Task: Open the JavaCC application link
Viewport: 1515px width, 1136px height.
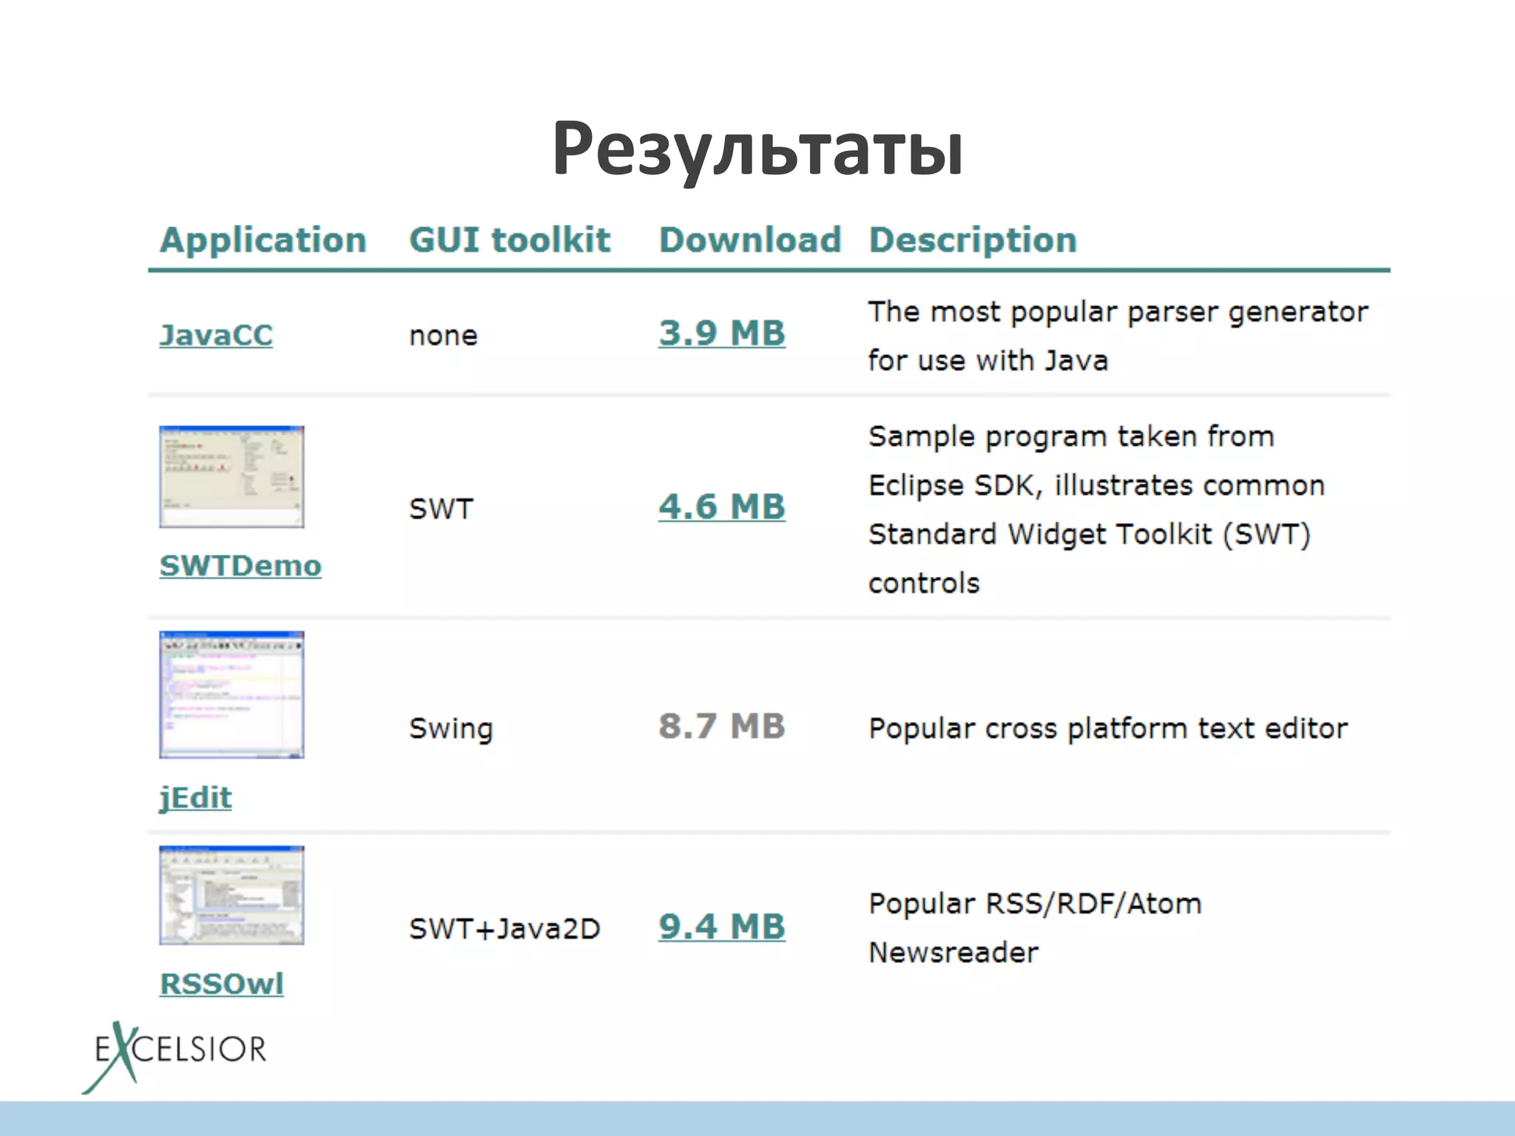Action: (x=216, y=335)
